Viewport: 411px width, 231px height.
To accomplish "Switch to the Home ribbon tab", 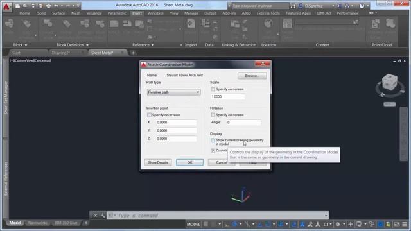I will (x=24, y=13).
